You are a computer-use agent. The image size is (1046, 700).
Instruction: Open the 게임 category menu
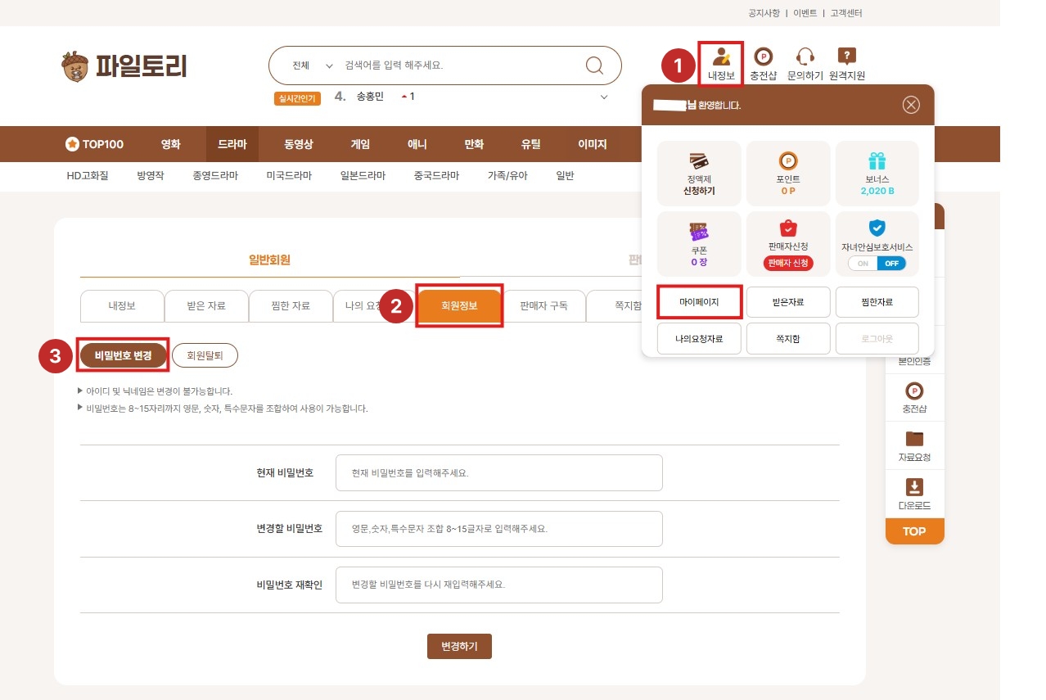pyautogui.click(x=360, y=144)
